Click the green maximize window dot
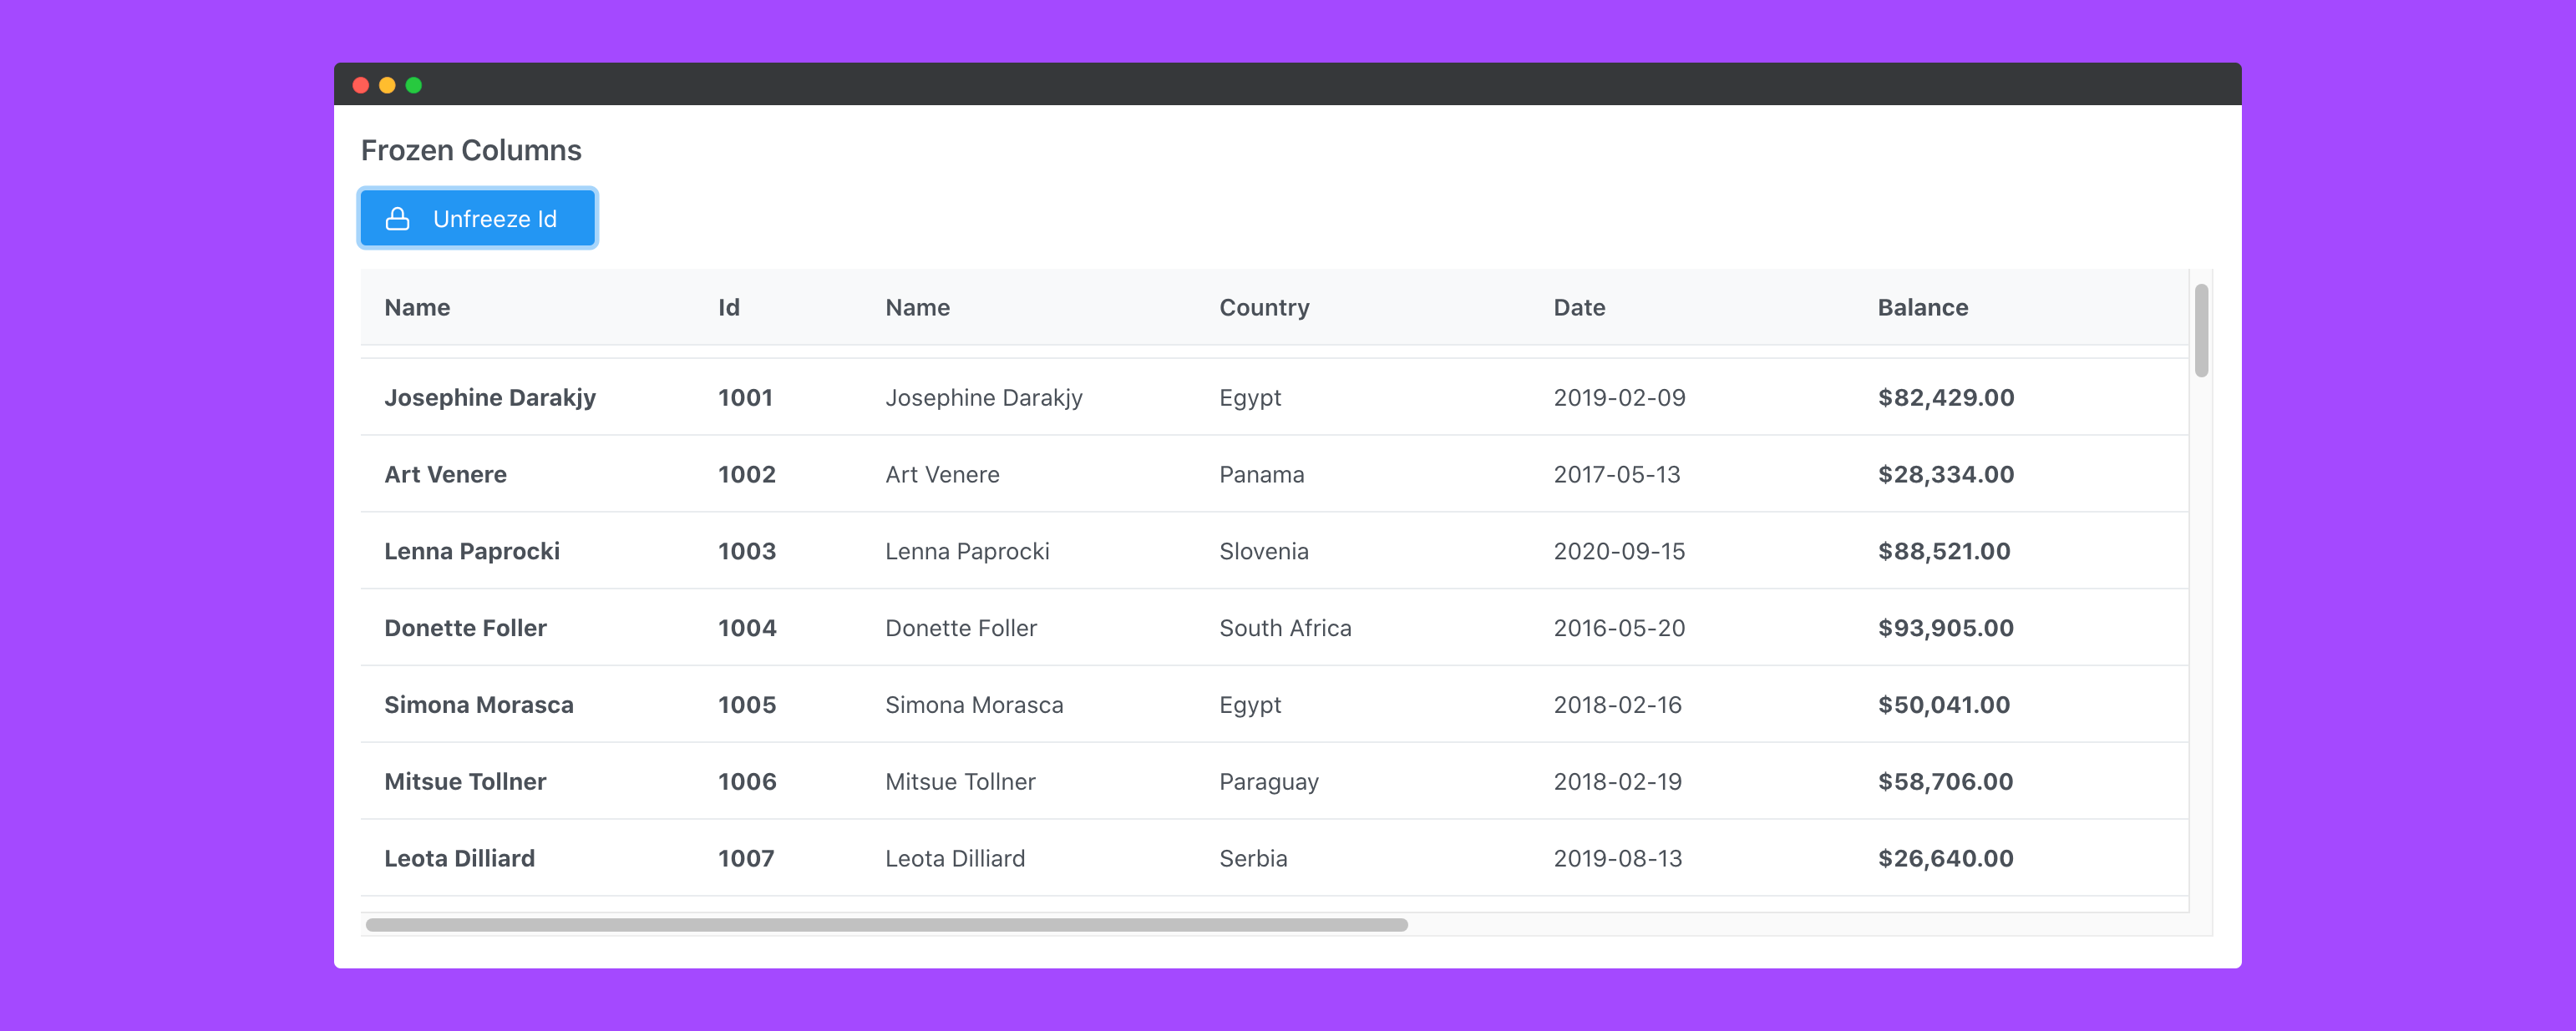The height and width of the screenshot is (1031, 2576). click(x=414, y=86)
